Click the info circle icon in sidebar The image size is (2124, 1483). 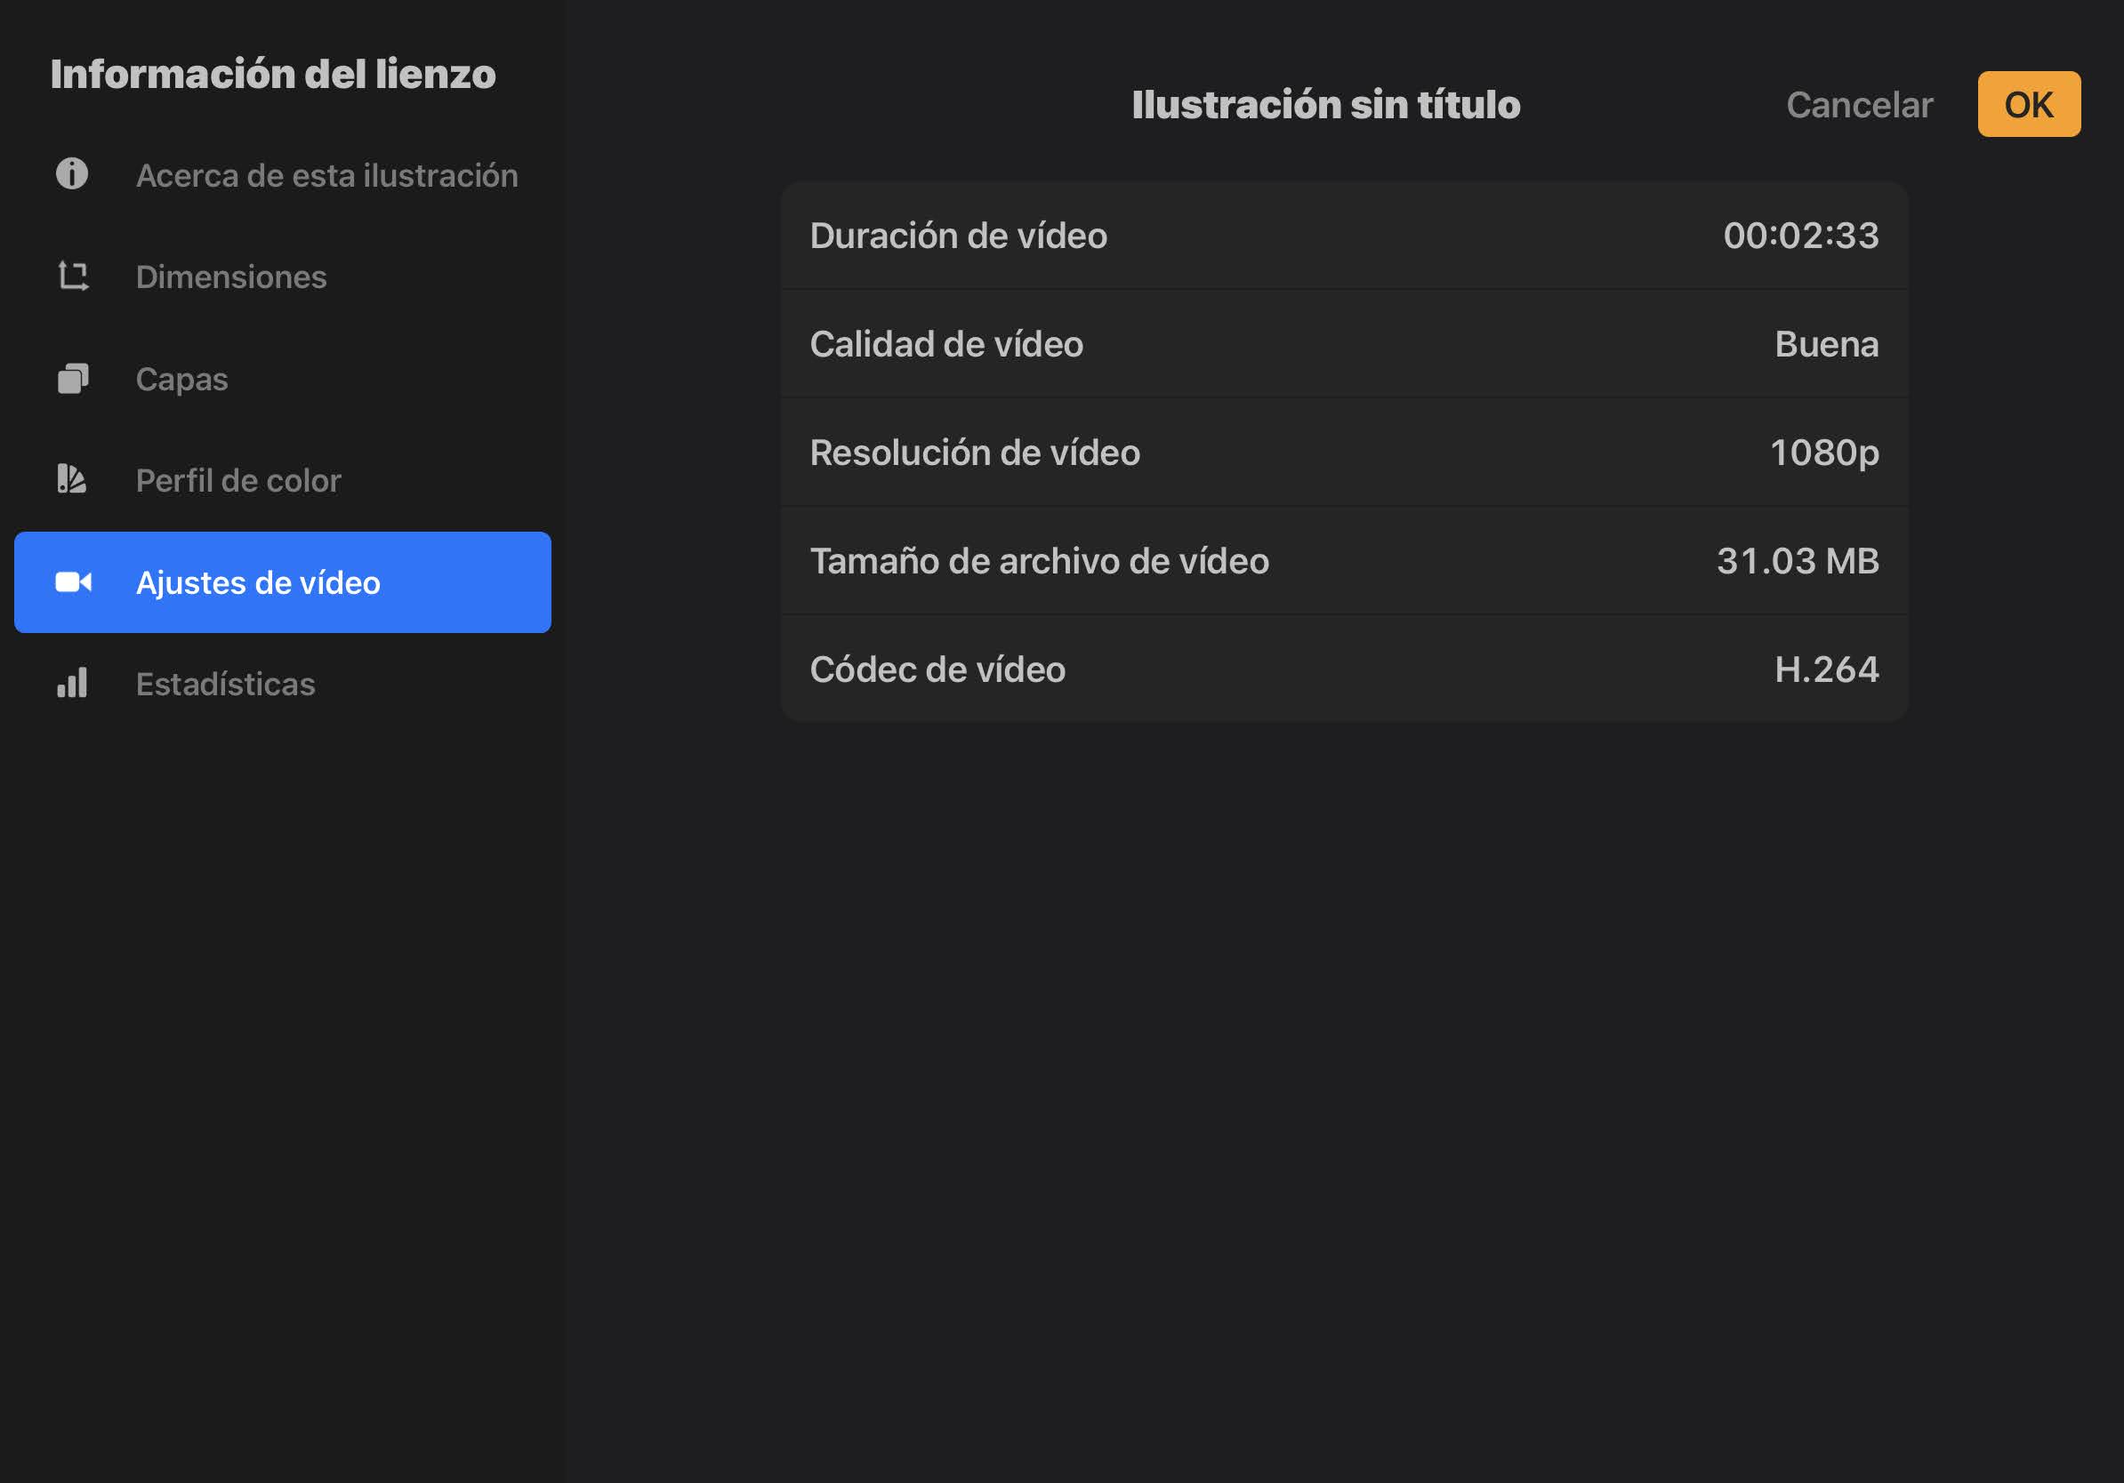click(72, 174)
